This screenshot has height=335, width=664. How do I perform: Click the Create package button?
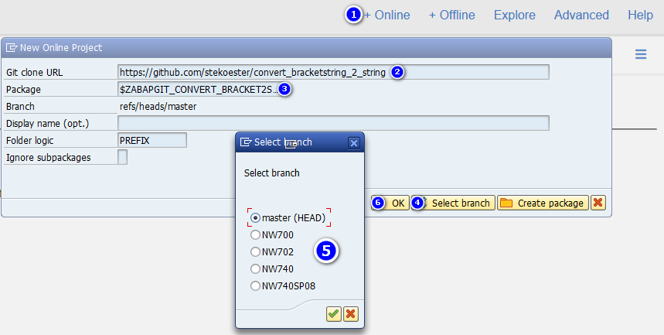click(x=543, y=203)
